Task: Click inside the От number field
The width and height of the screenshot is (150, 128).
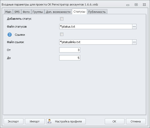Action: pos(70,50)
